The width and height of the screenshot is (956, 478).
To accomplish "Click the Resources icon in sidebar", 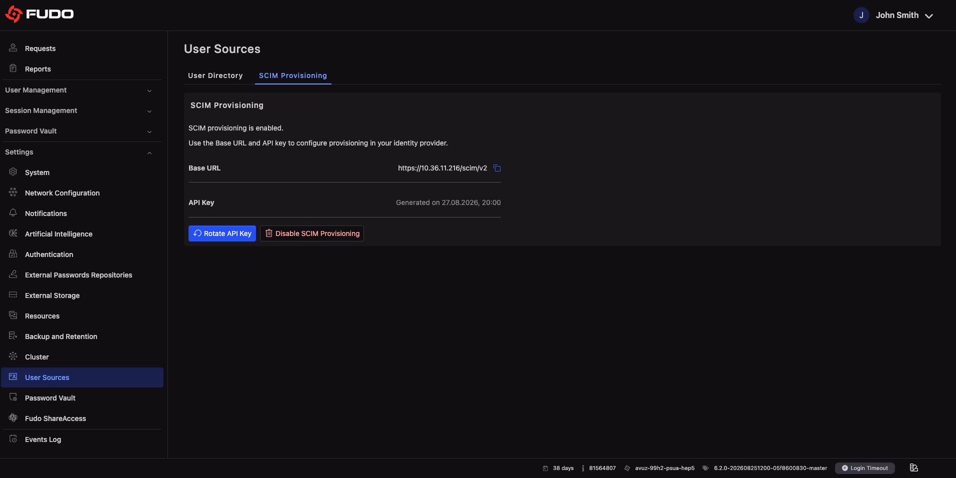I will click(x=13, y=315).
